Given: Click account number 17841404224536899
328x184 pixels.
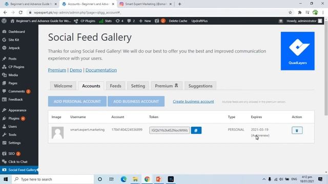Looking at the screenshot, I should [x=127, y=129].
